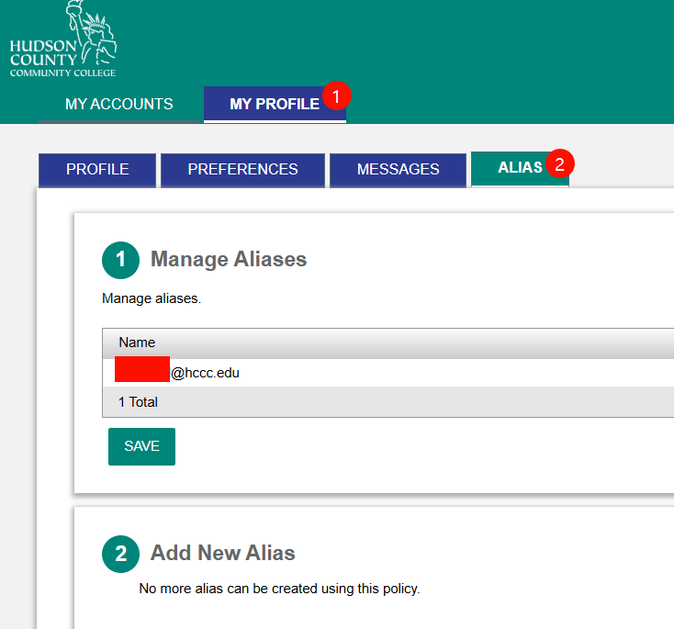
Task: Click the Add New Alias heading
Action: point(223,554)
